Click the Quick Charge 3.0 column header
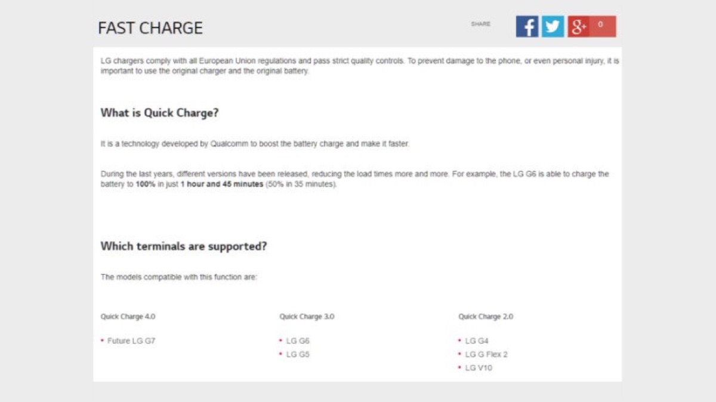Viewport: 716px width, 402px height. 307,317
